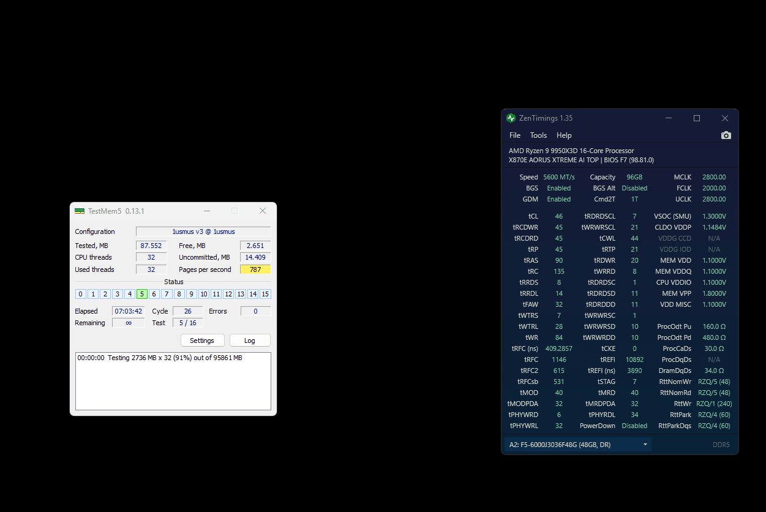This screenshot has width=766, height=512.
Task: Click the Configuration field '1usmus v3 @ 1usmus'
Action: (203, 232)
